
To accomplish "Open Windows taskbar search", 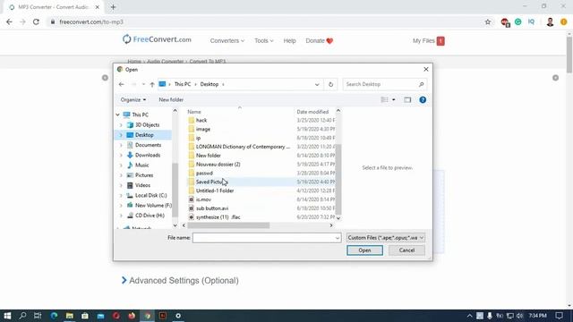I will point(22,316).
